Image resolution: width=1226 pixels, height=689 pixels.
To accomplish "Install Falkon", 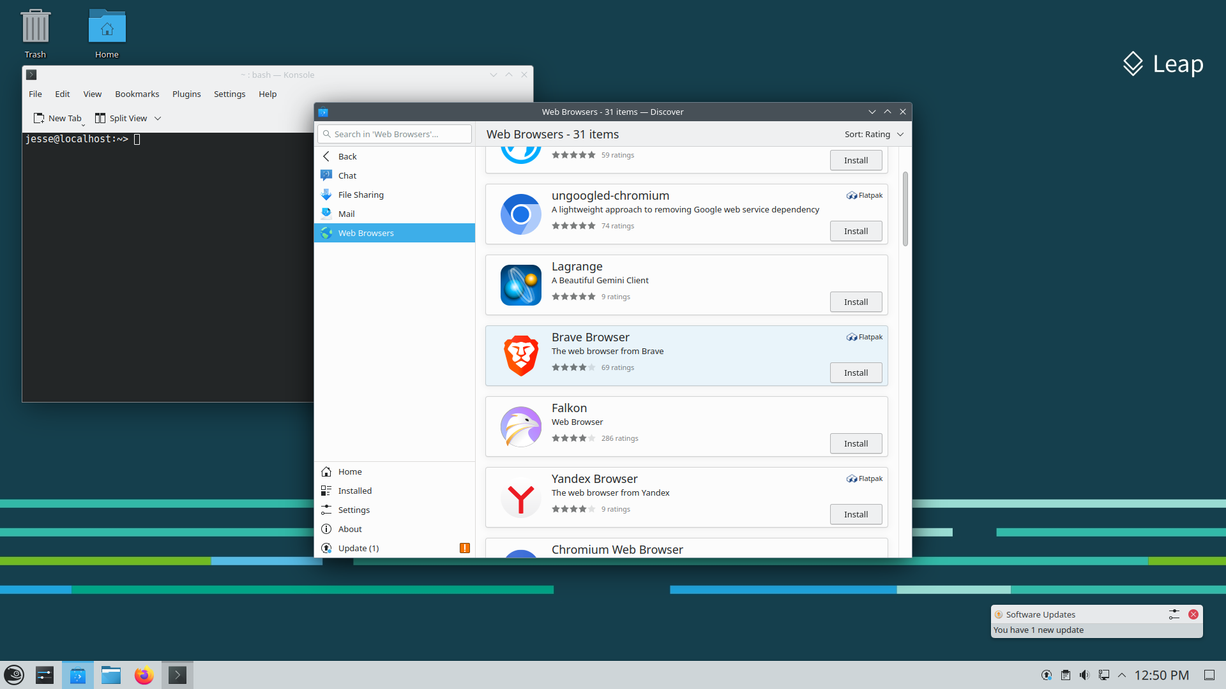I will 856,443.
